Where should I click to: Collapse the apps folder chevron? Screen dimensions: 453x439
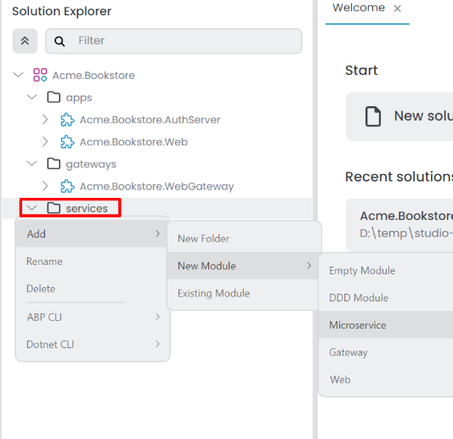click(31, 97)
